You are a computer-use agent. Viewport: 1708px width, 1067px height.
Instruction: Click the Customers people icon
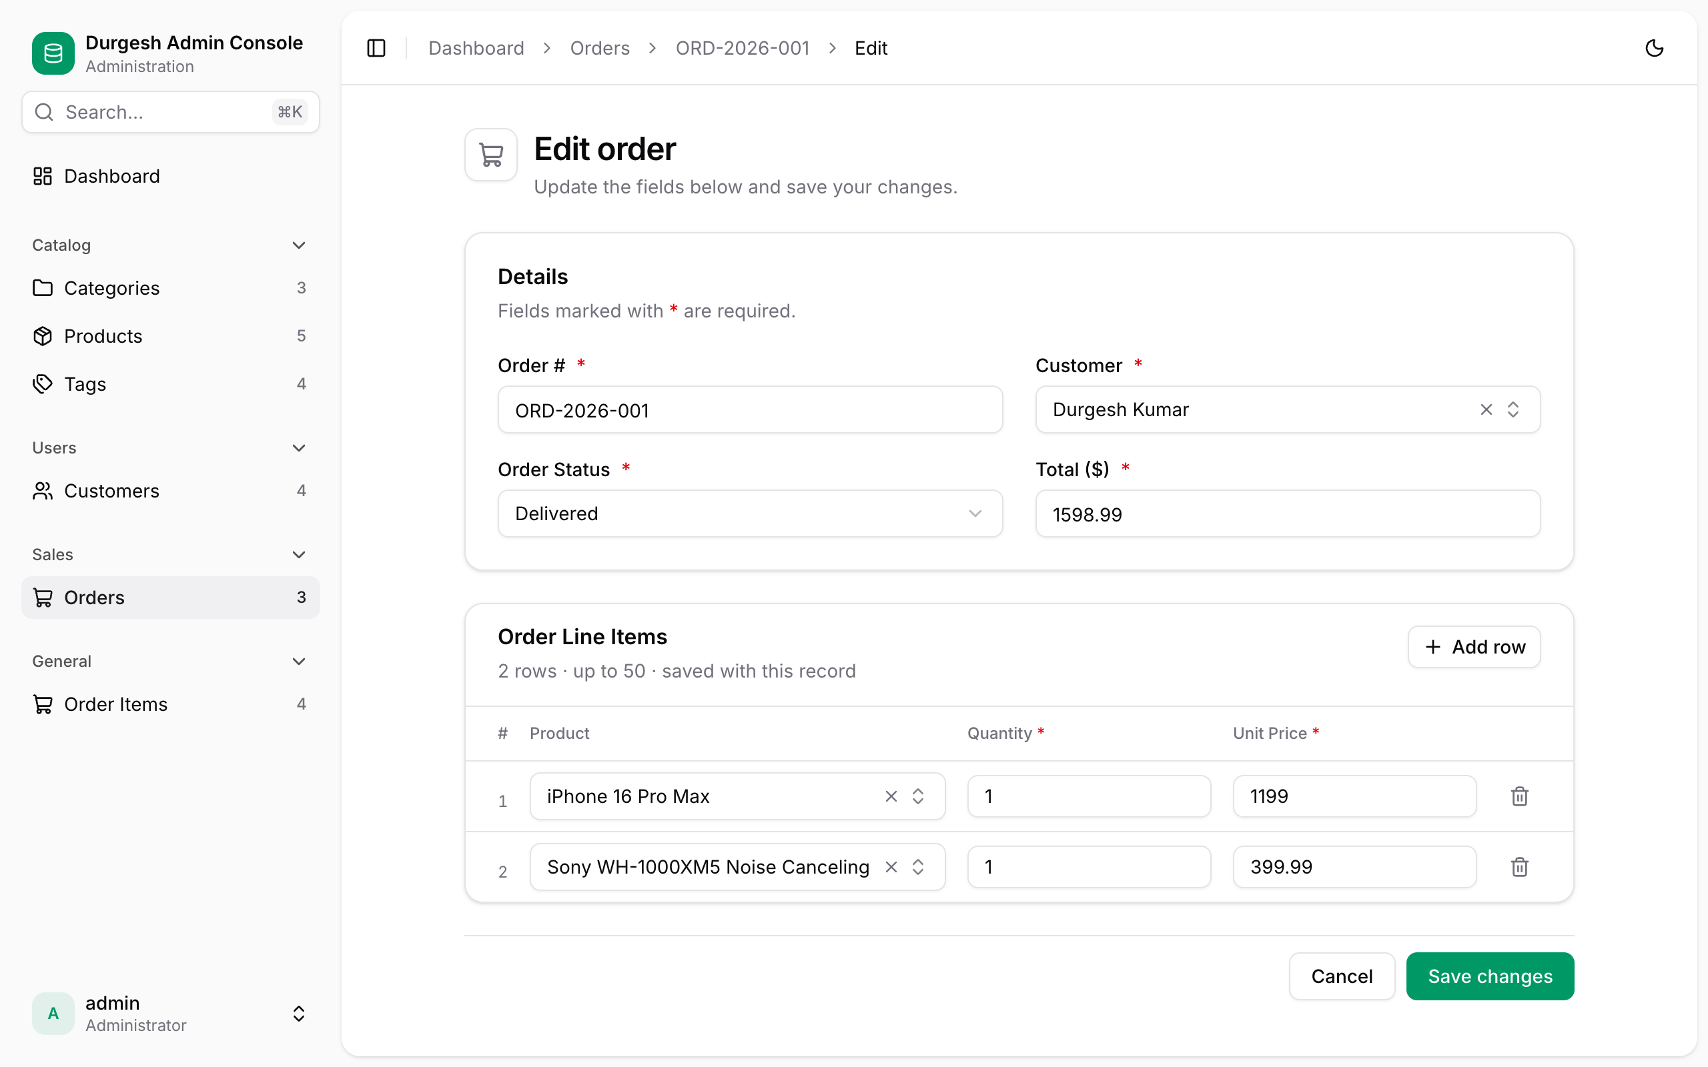point(42,490)
